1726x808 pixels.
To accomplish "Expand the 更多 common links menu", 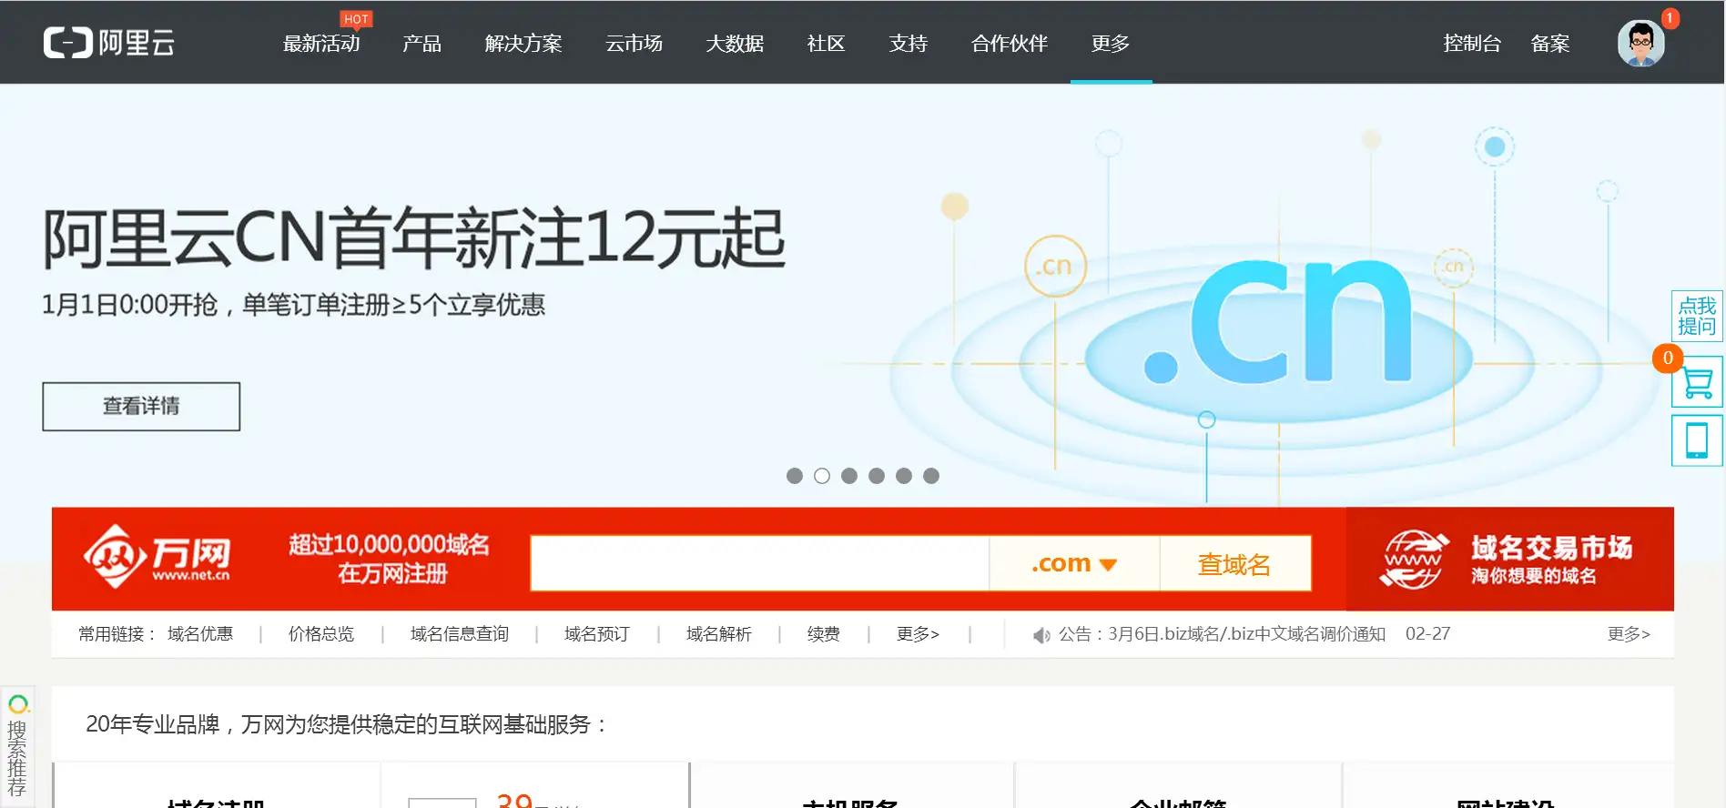I will [x=918, y=634].
